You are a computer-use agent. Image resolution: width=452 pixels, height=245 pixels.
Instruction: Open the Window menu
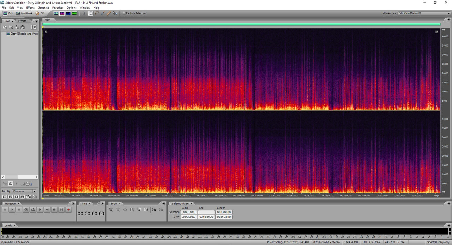point(85,8)
